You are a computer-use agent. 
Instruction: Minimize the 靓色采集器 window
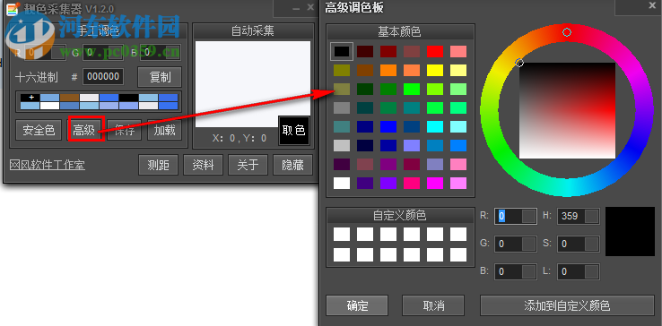point(296,8)
